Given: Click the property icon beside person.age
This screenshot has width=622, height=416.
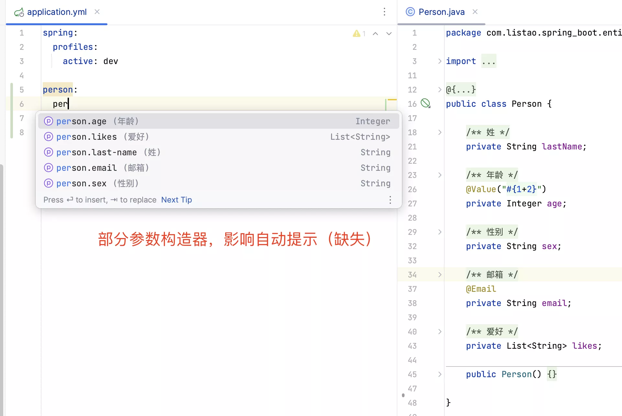Looking at the screenshot, I should pyautogui.click(x=48, y=121).
